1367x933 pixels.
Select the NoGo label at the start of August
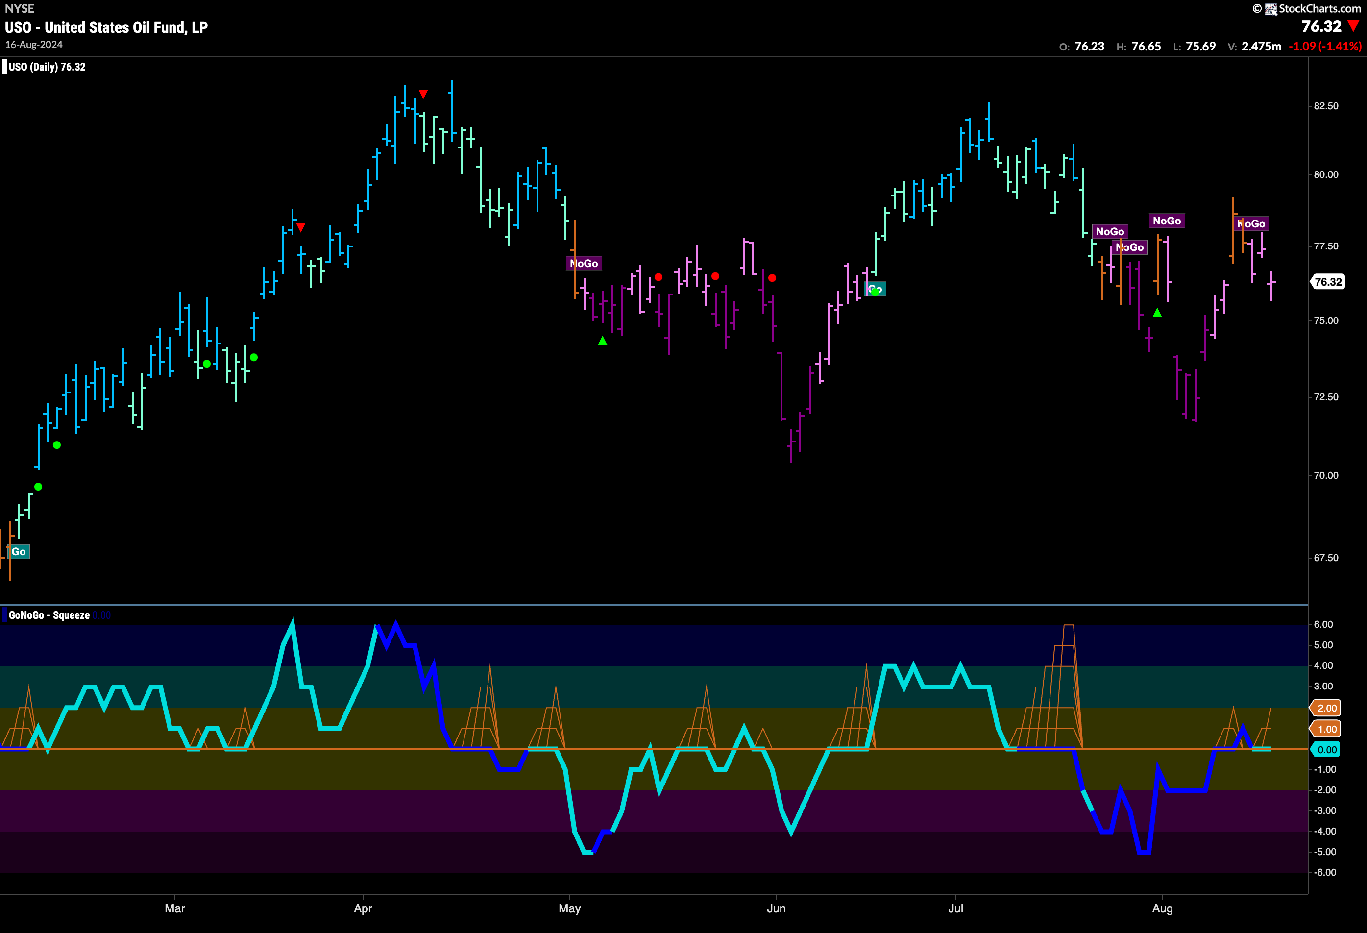click(x=1167, y=221)
